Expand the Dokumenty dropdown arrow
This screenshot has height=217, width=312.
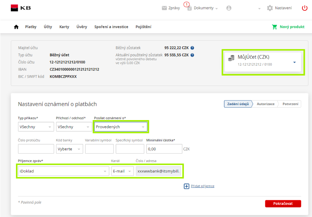point(217,9)
